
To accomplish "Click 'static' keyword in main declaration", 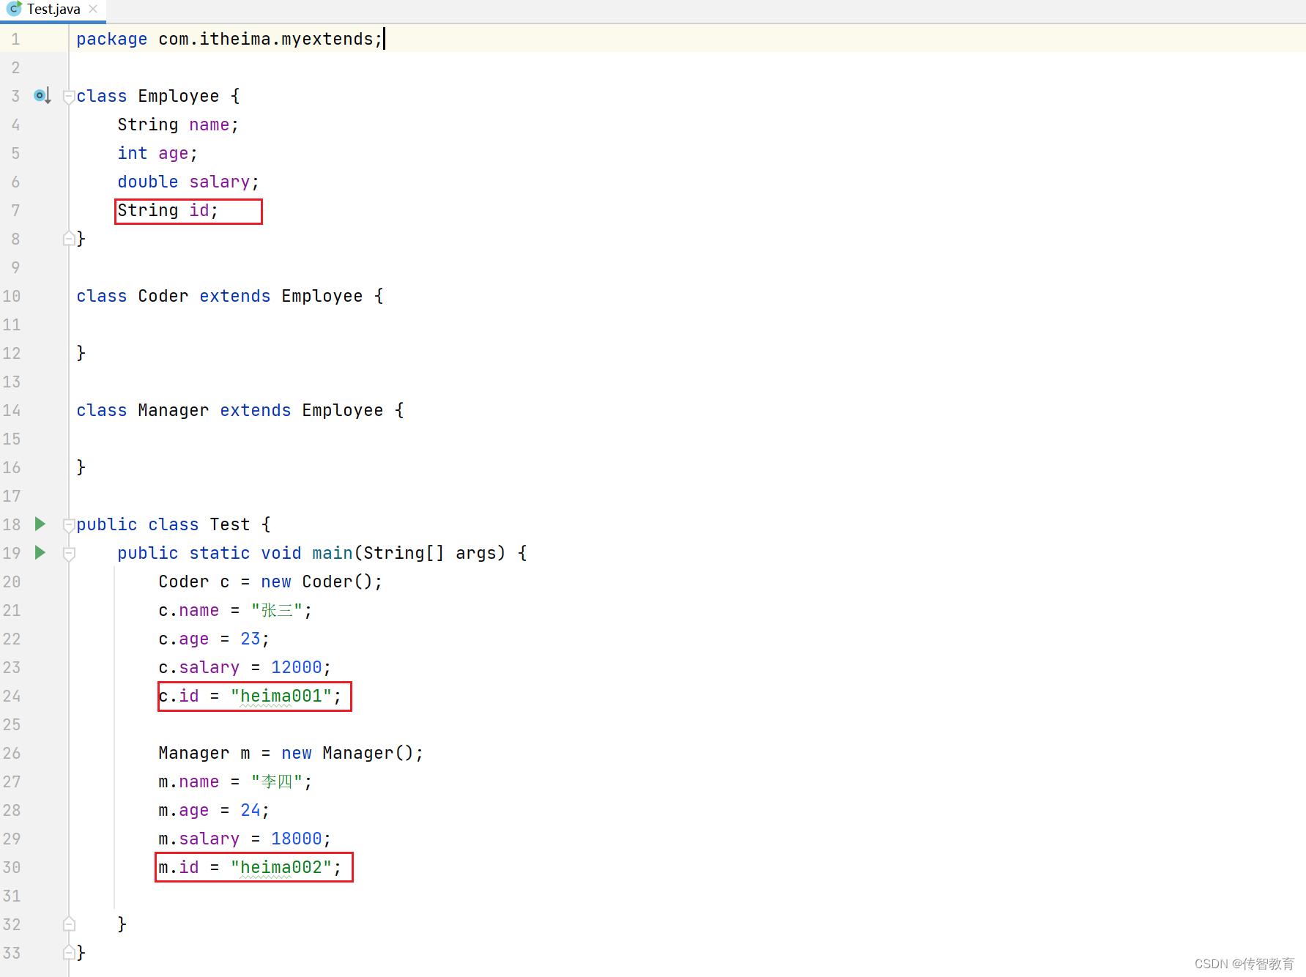I will [220, 553].
